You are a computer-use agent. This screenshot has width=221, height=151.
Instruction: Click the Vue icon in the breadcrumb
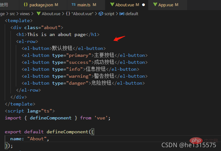point(39,14)
